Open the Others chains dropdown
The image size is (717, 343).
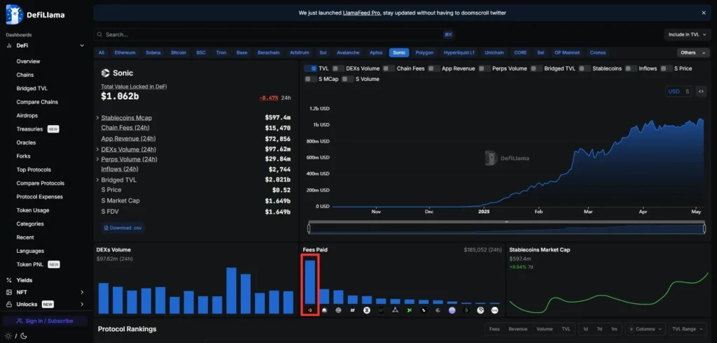pyautogui.click(x=693, y=52)
